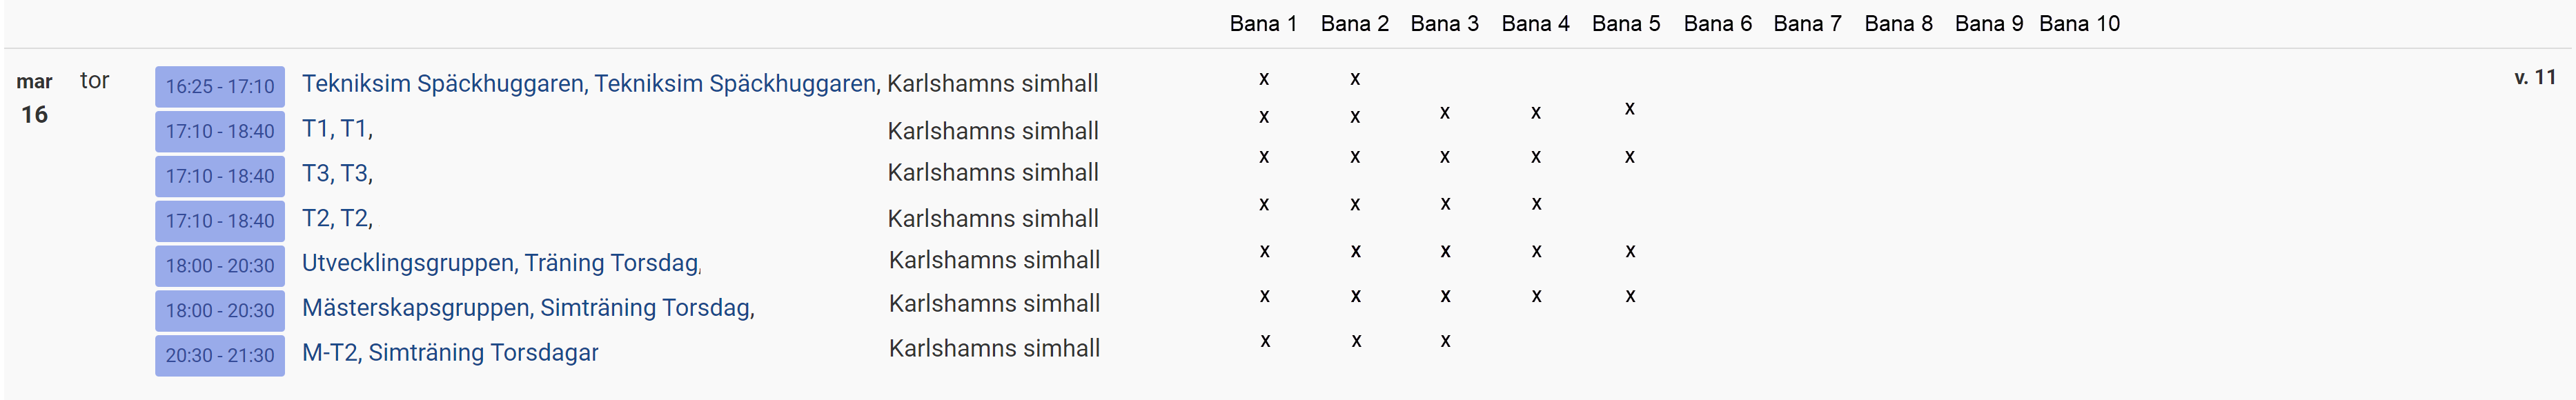Open the T3, T3 session link
Image resolution: width=2576 pixels, height=400 pixels.
pos(337,173)
